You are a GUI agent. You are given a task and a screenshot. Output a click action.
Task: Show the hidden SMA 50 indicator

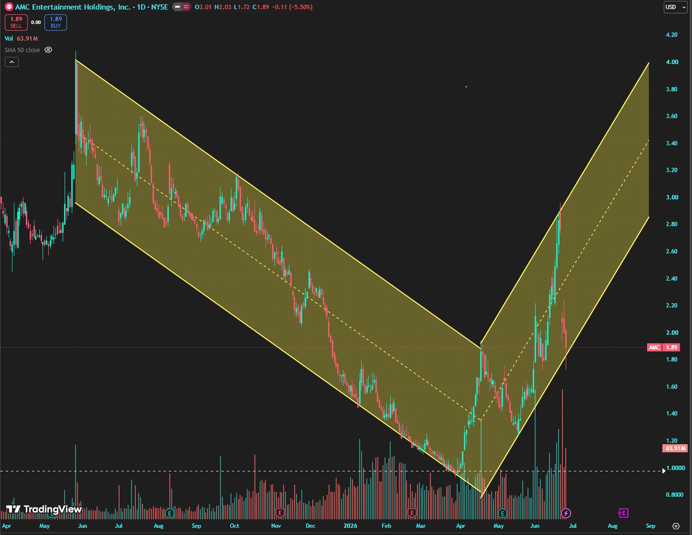pyautogui.click(x=48, y=50)
